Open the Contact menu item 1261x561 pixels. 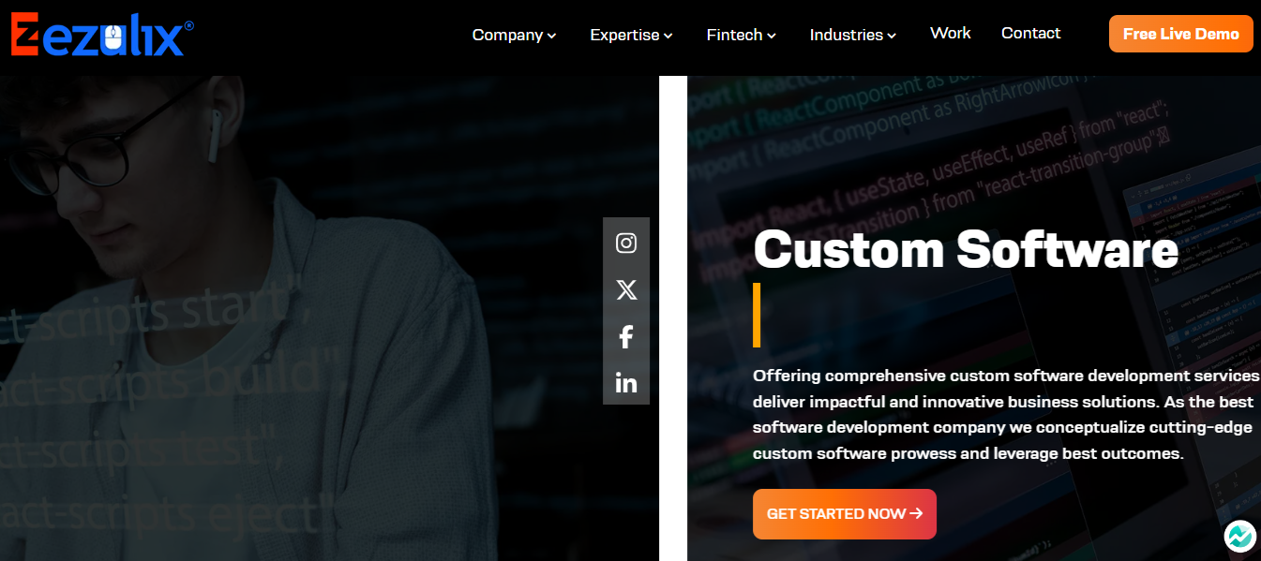(x=1030, y=33)
